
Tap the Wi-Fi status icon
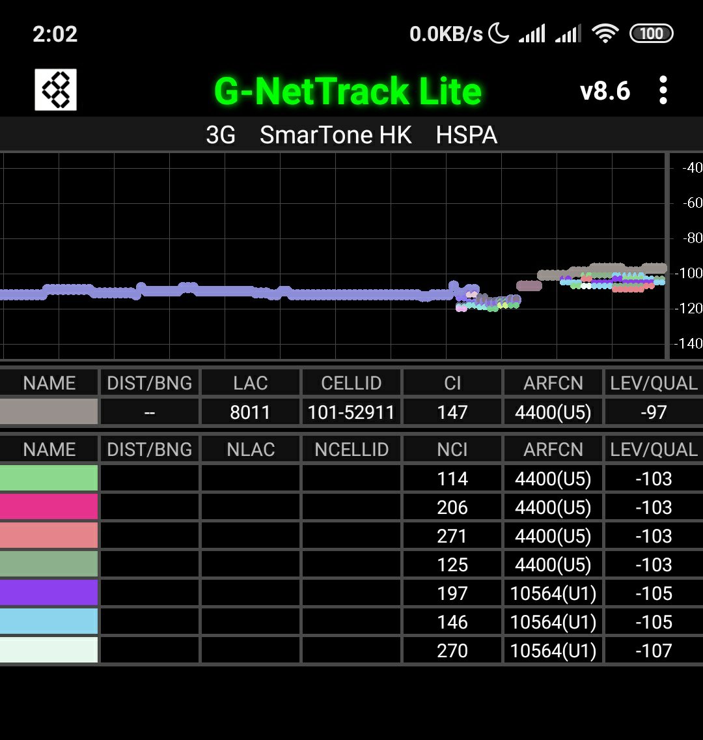(x=605, y=33)
